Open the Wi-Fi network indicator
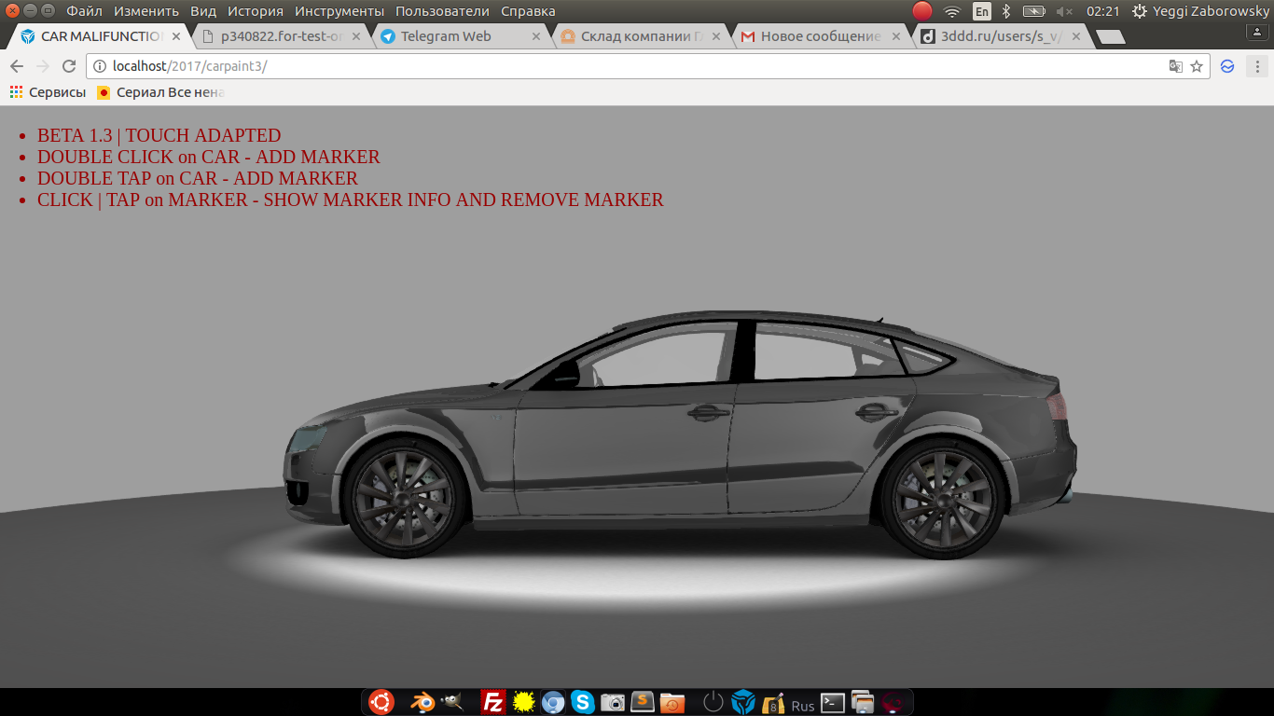Image resolution: width=1274 pixels, height=716 pixels. point(951,11)
